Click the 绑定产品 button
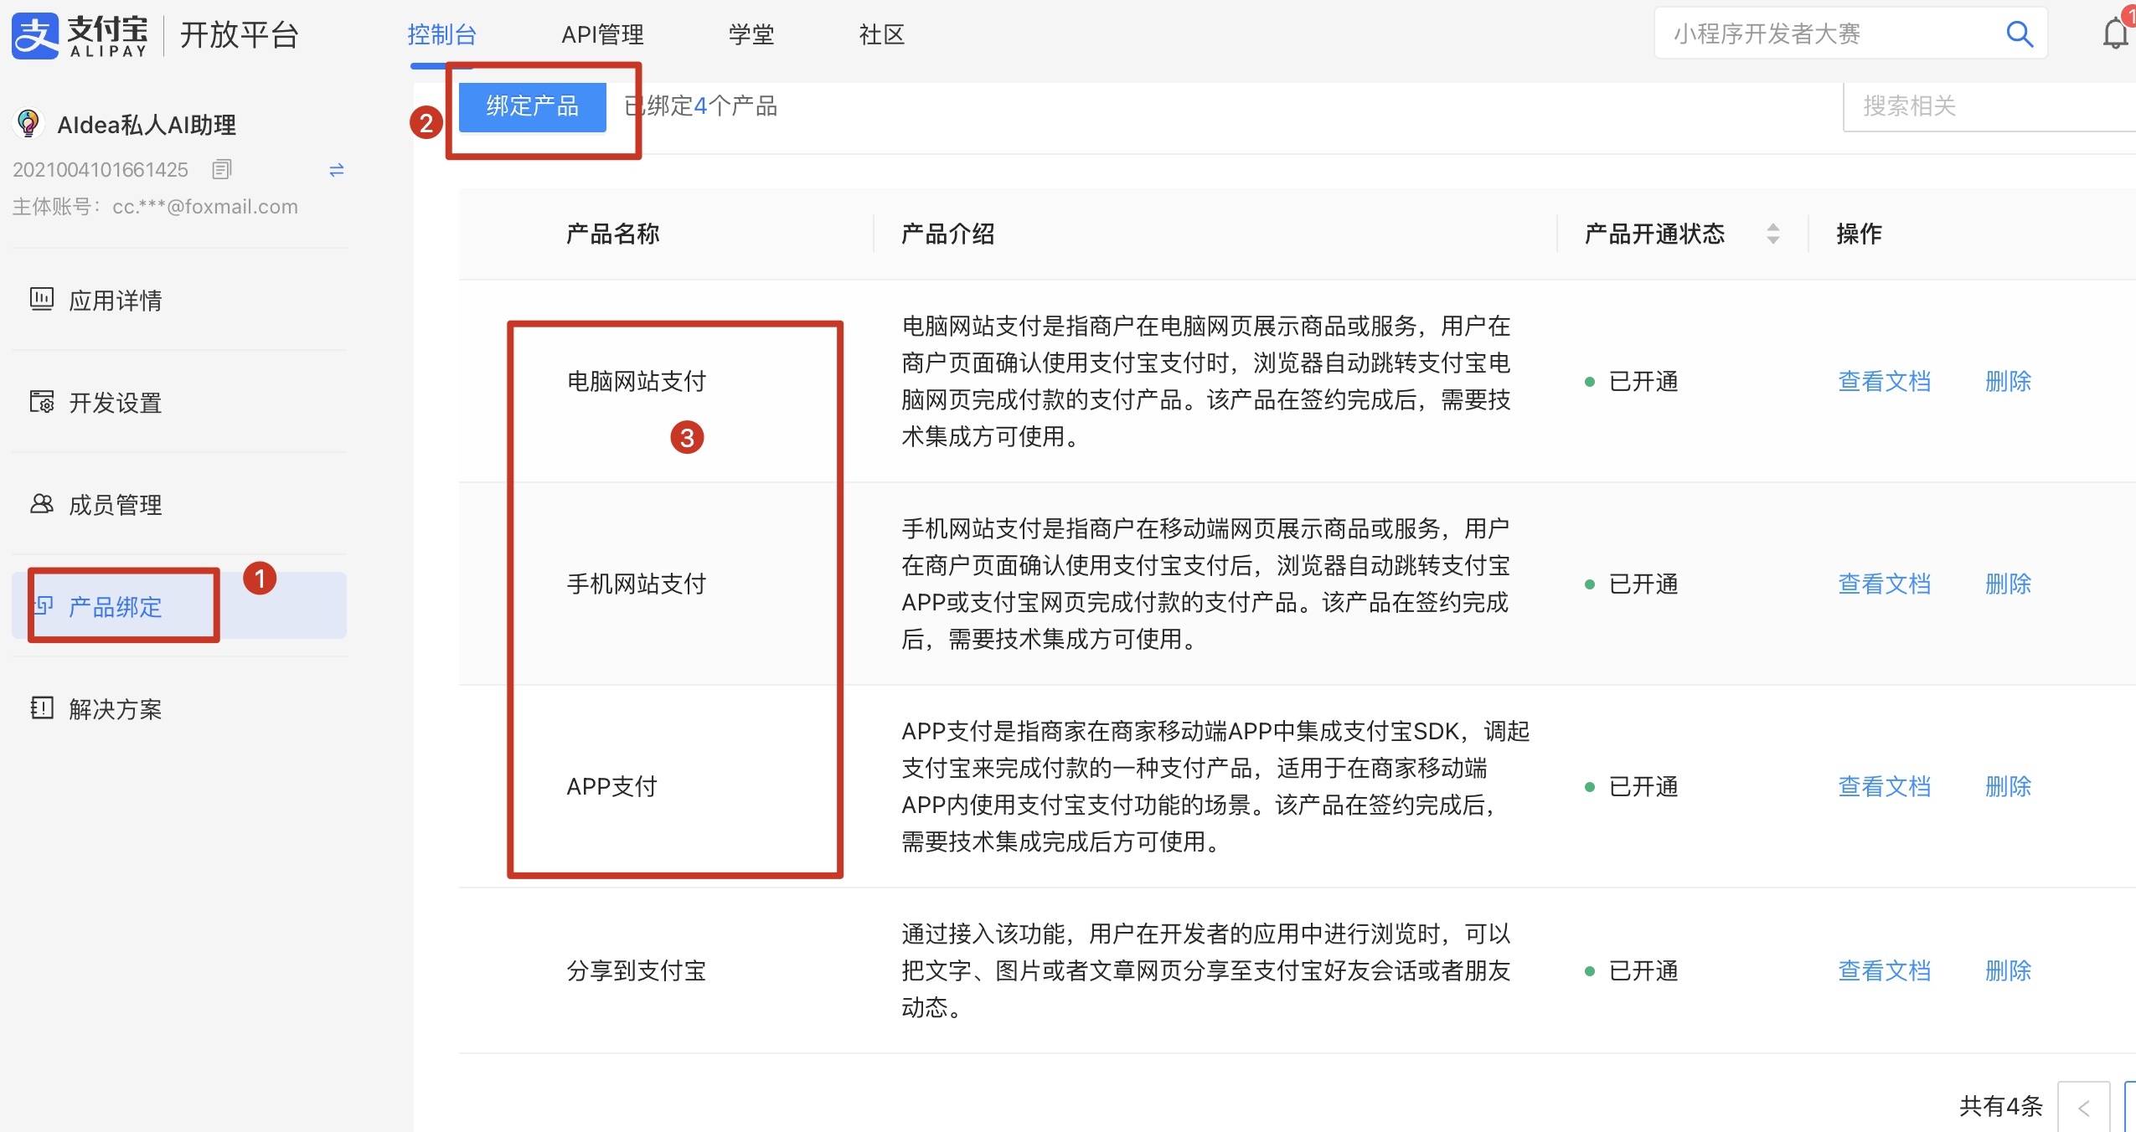This screenshot has width=2136, height=1132. (532, 106)
